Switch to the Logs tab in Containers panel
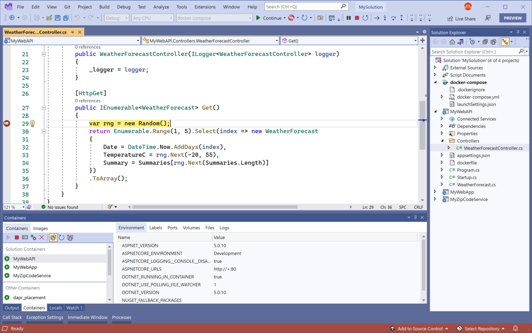Viewport: 532px width, 333px height. point(224,228)
